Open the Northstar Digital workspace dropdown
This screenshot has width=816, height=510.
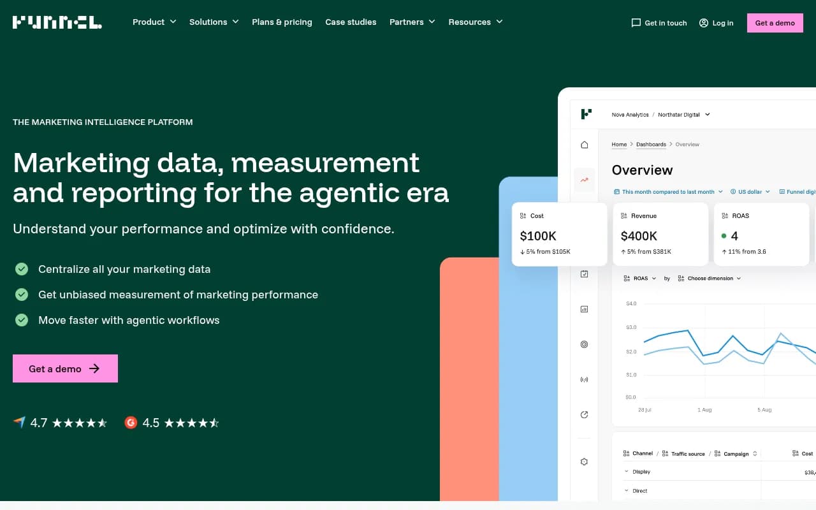point(684,115)
